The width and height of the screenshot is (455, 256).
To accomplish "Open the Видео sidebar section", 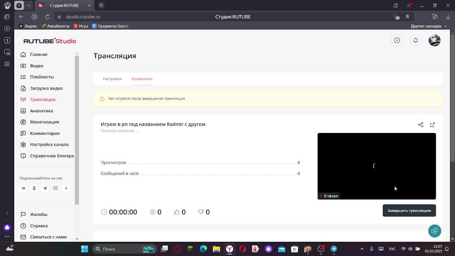I will 37,66.
